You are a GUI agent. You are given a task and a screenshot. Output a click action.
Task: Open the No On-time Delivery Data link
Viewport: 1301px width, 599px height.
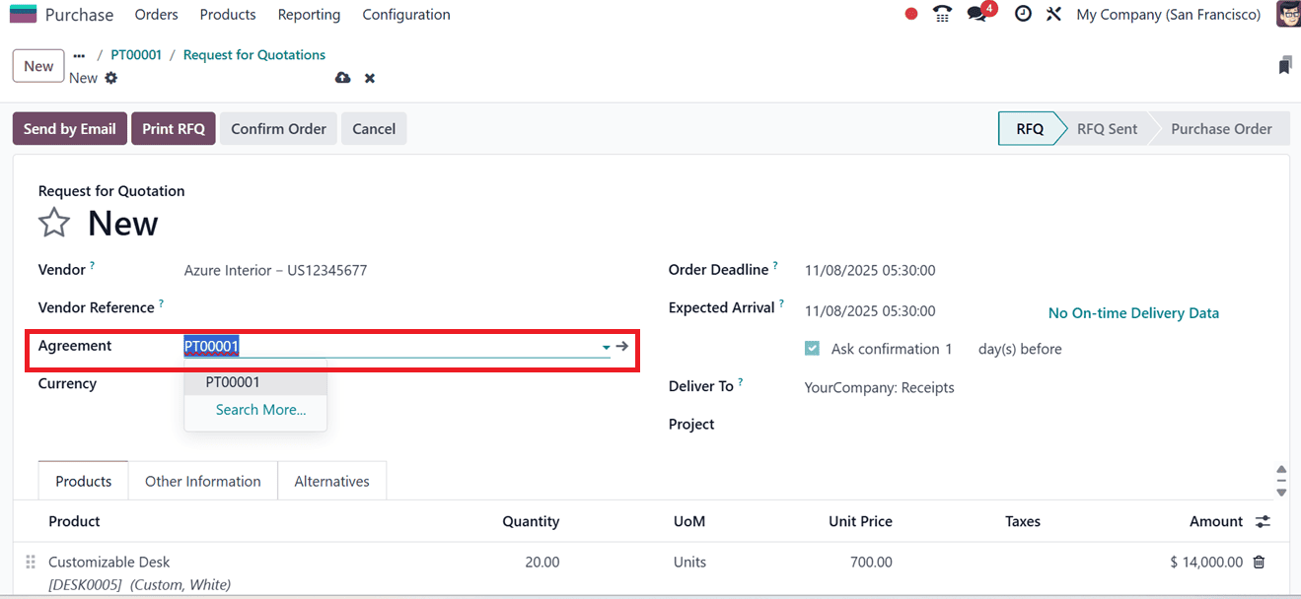pos(1133,312)
